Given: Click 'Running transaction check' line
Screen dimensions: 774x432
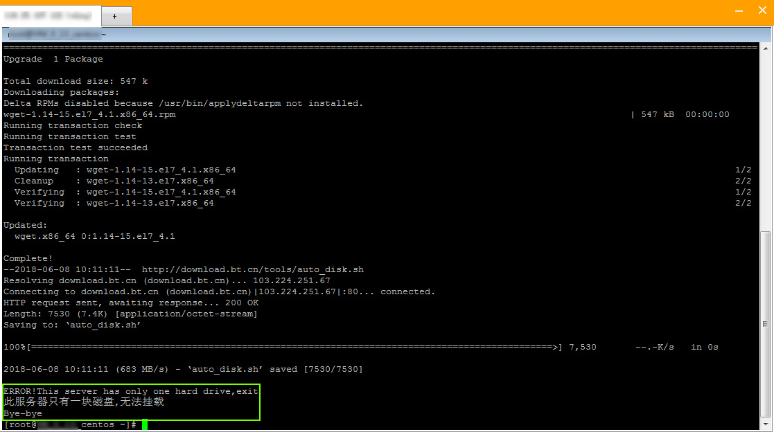Looking at the screenshot, I should pyautogui.click(x=73, y=126).
